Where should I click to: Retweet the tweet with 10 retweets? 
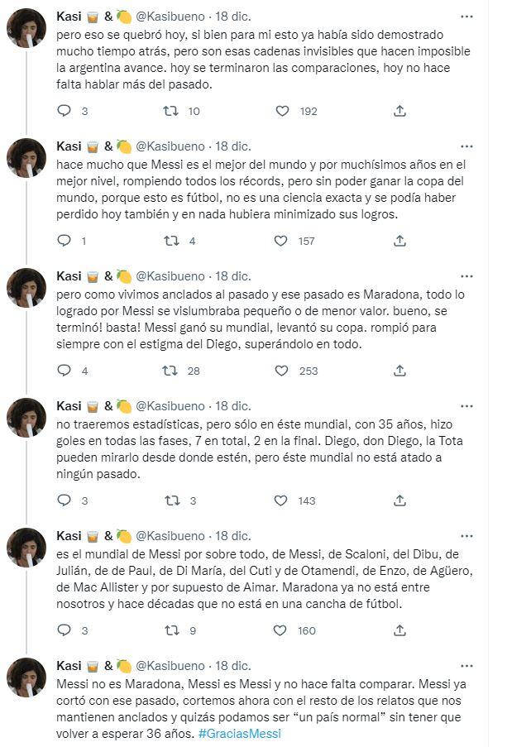[x=173, y=111]
